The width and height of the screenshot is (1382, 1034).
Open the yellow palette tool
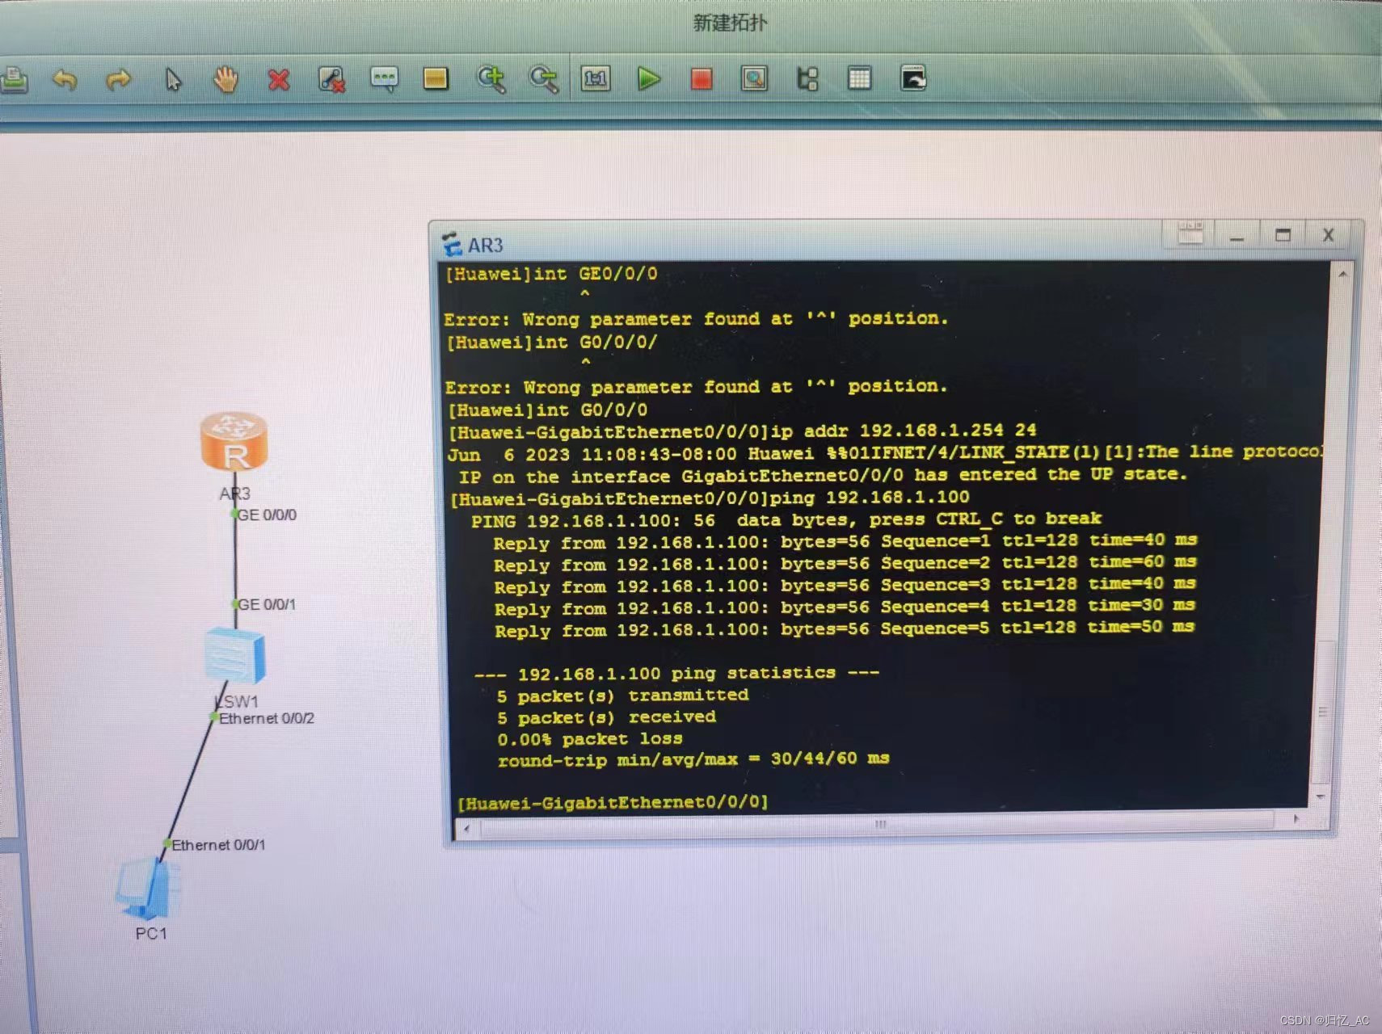tap(436, 78)
